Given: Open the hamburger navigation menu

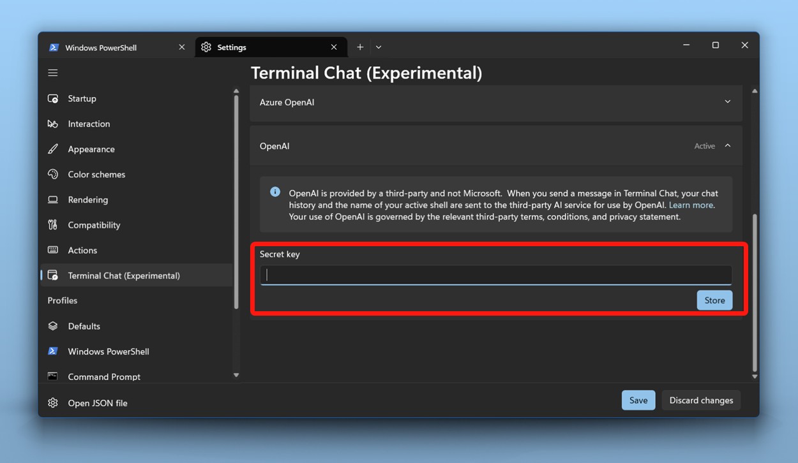Looking at the screenshot, I should pyautogui.click(x=53, y=73).
